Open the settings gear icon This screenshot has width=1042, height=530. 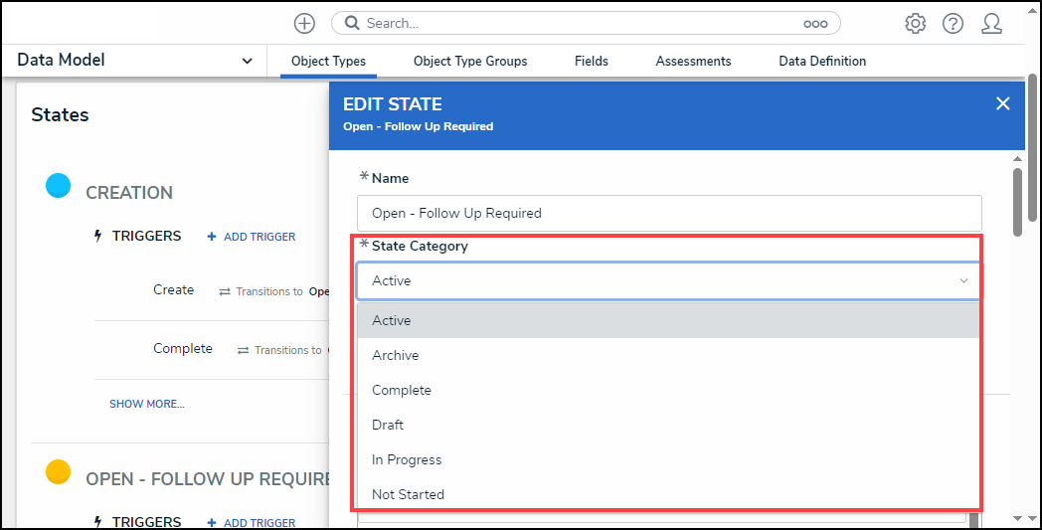tap(915, 23)
